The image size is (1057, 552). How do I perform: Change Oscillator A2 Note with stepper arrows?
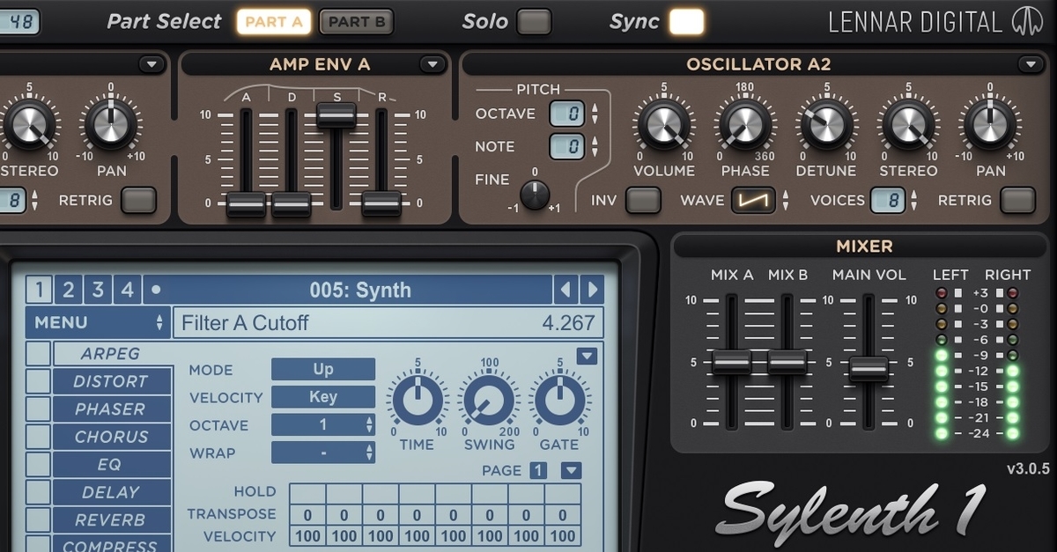coord(595,146)
